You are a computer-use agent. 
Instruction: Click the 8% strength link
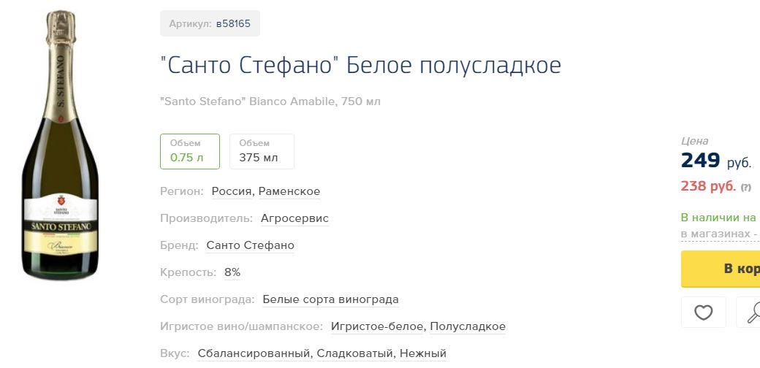[232, 272]
